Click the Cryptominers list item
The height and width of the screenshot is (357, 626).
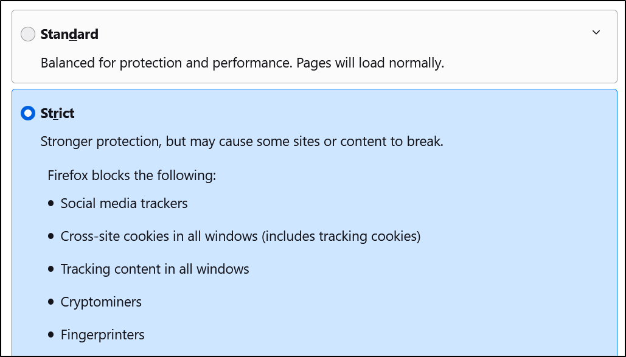(101, 302)
